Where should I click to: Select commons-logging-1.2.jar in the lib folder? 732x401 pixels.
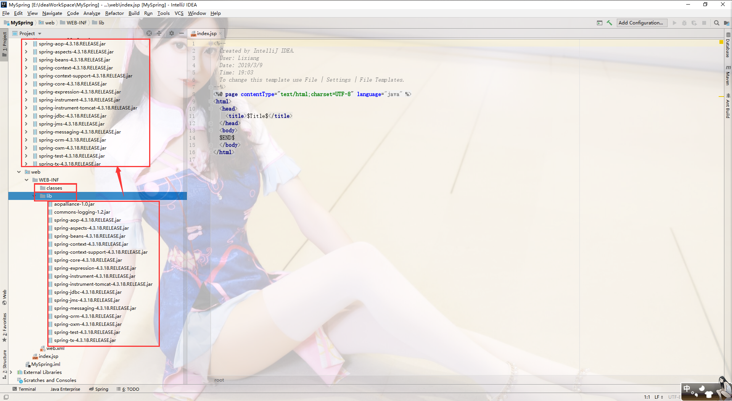point(82,212)
